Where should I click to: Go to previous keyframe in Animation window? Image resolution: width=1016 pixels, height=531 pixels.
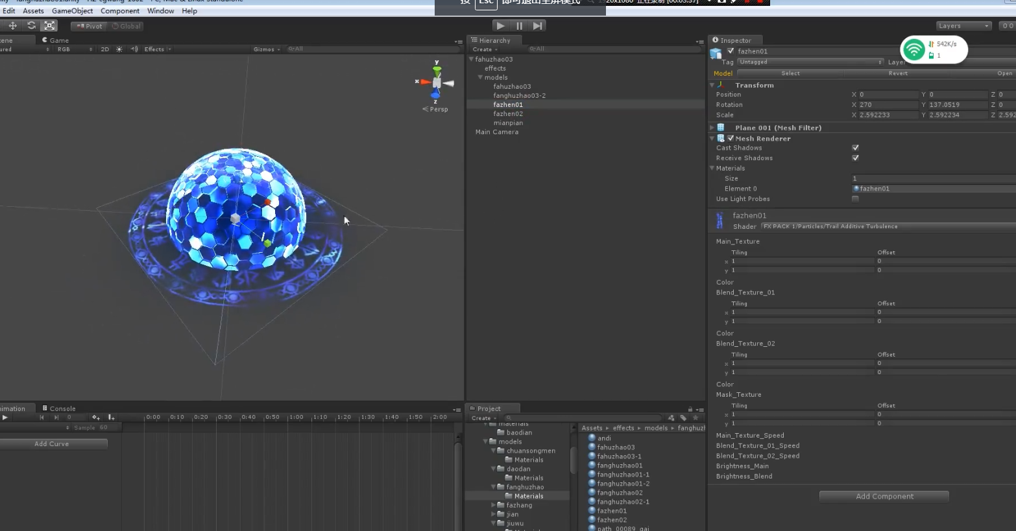tap(42, 418)
